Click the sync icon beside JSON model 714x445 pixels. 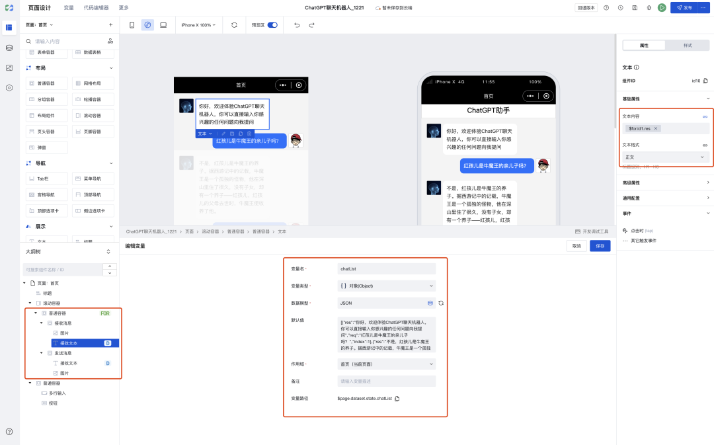[x=441, y=303]
